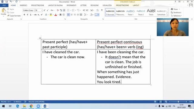194x109 pixels.
Task: Toggle underline (S) formatting
Action: [31, 15]
